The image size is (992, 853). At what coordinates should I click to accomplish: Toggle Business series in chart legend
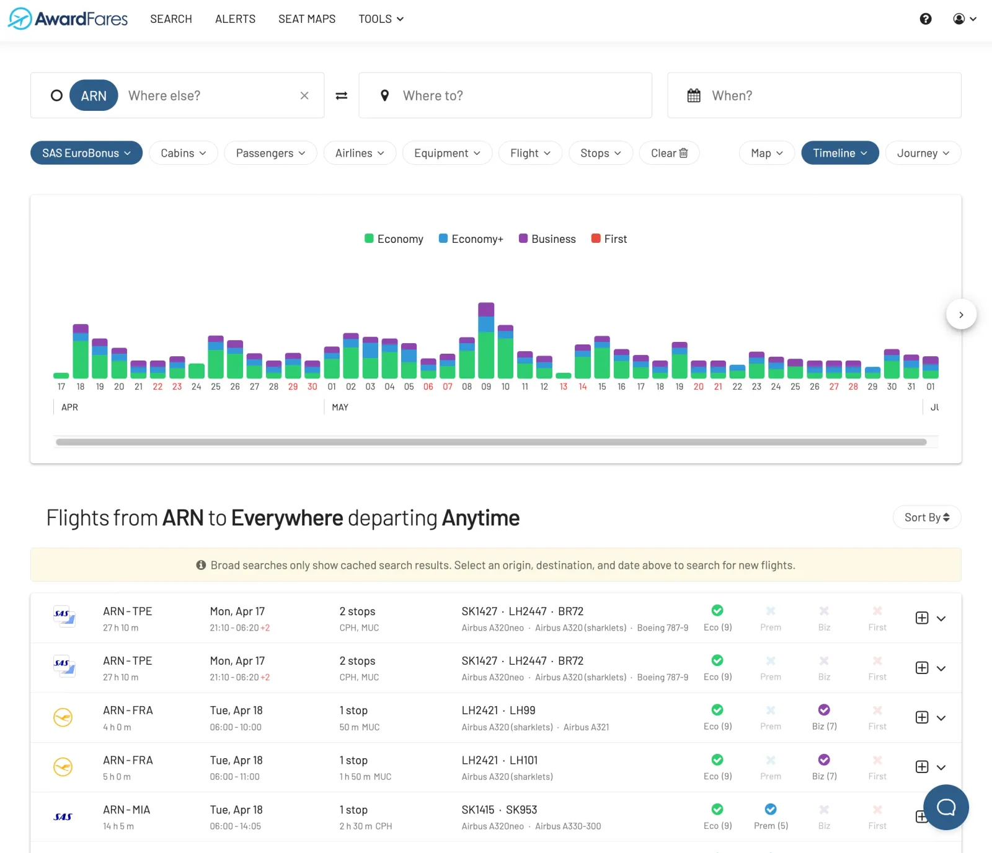pyautogui.click(x=547, y=239)
